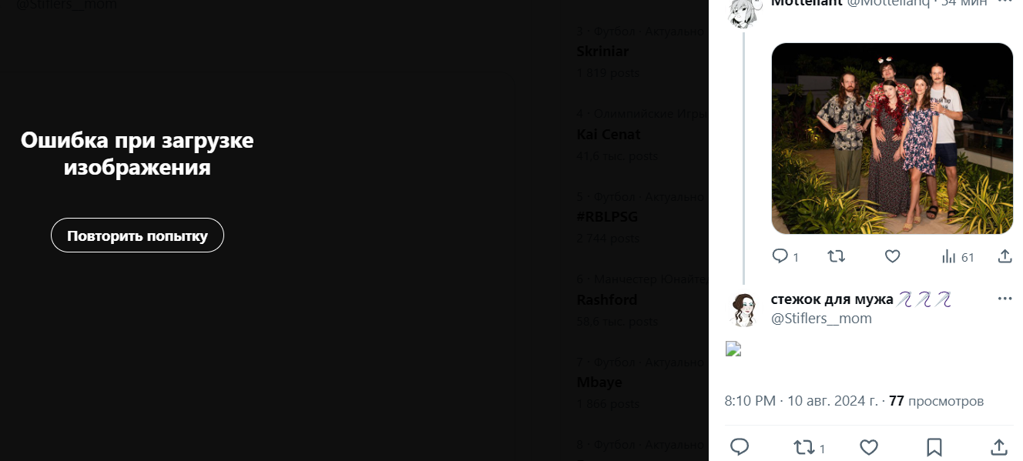The width and height of the screenshot is (1023, 461).
Task: Click the broken image placeholder in tweet
Action: click(x=733, y=349)
